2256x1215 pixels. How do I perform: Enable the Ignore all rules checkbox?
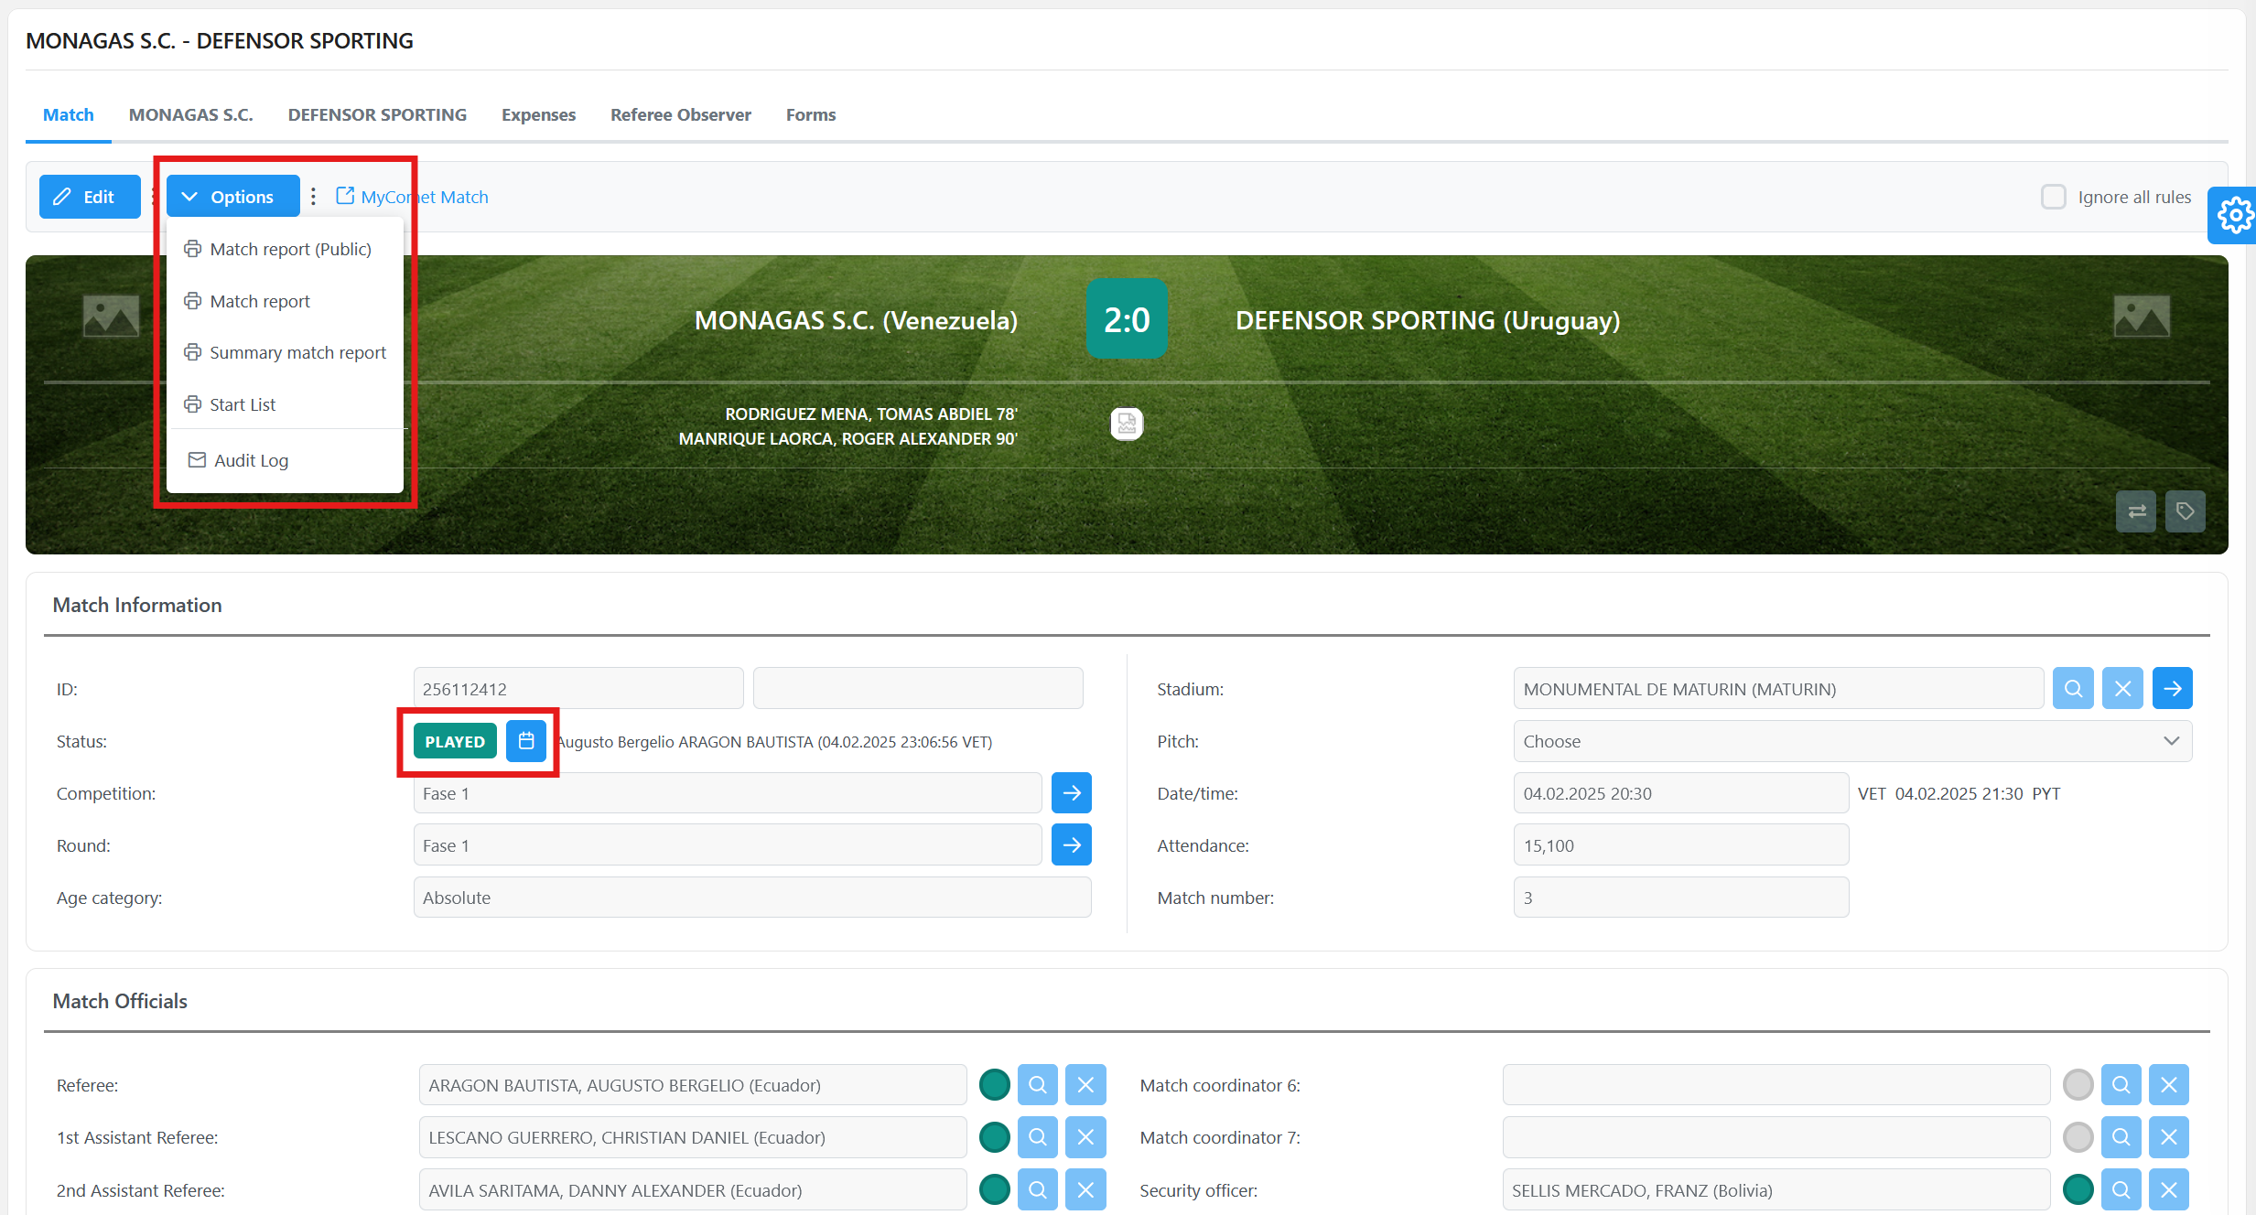tap(2053, 197)
